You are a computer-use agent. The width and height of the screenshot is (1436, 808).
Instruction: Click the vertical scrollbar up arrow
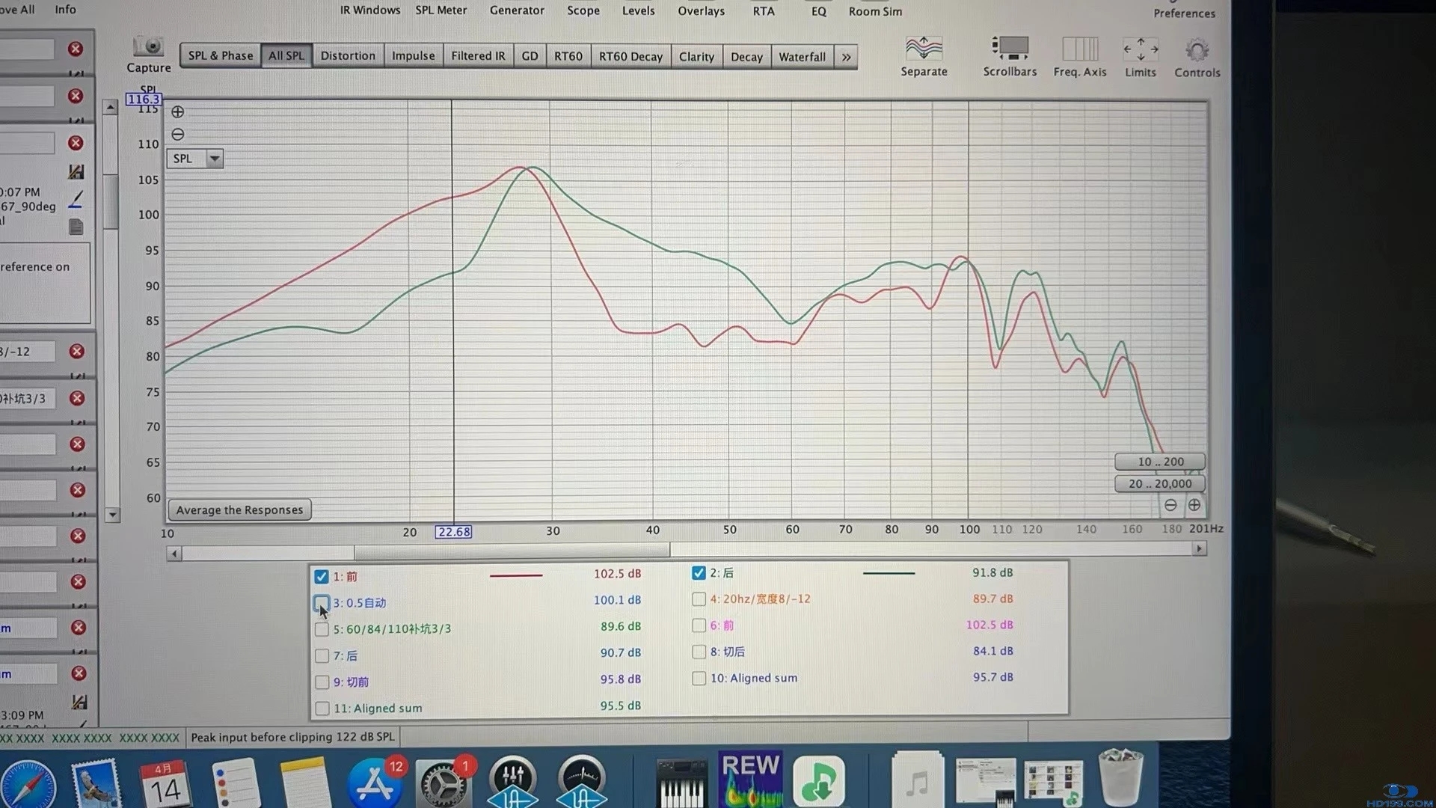(x=111, y=108)
